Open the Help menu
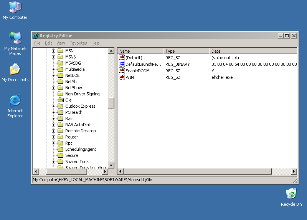 (x=95, y=43)
